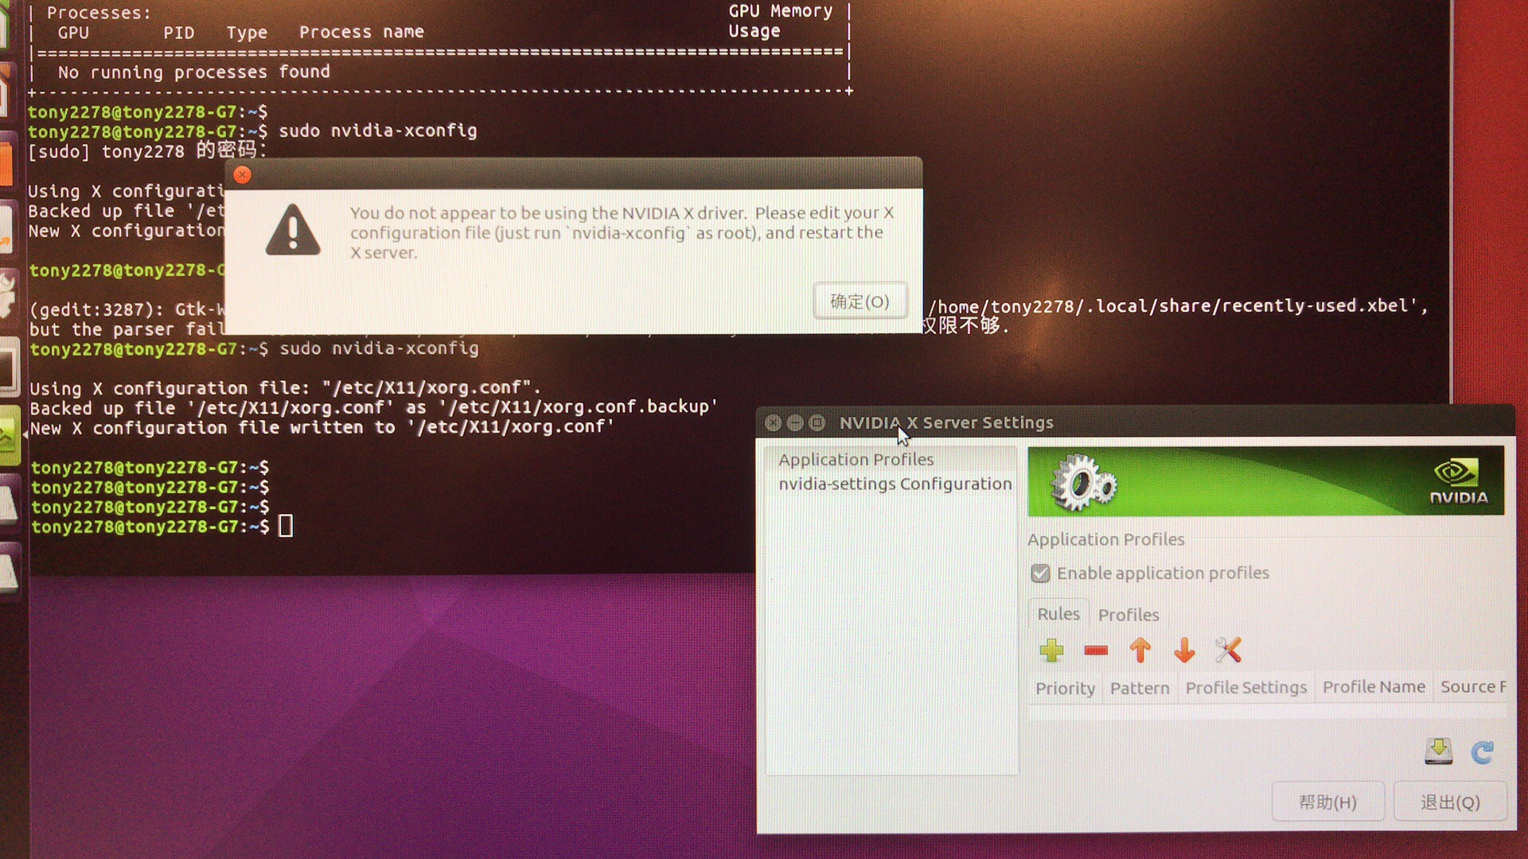Screen dimensions: 1528x859
Task: Sort rules by the Pattern column header
Action: (x=1140, y=688)
